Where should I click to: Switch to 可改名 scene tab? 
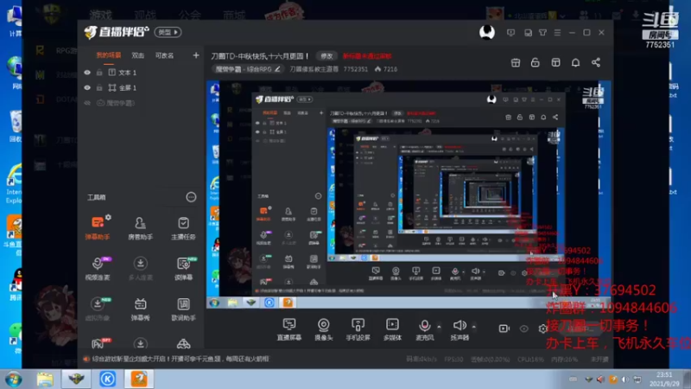pos(164,55)
